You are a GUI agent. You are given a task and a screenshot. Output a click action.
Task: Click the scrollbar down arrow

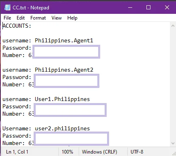[173, 143]
